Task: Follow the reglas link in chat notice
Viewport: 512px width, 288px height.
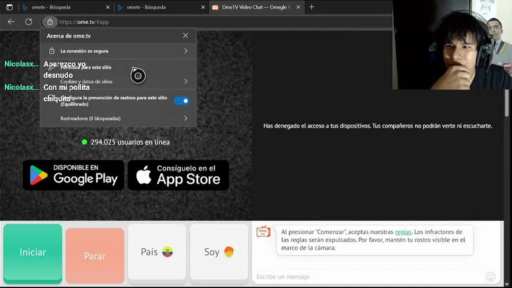Action: tap(403, 232)
